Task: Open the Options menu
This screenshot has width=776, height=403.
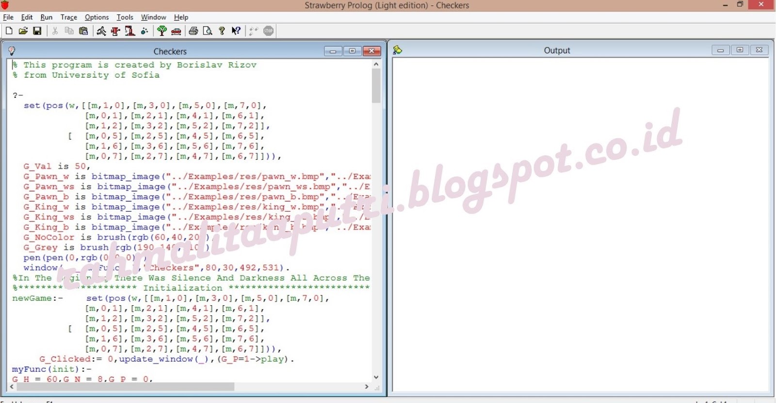Action: point(97,17)
